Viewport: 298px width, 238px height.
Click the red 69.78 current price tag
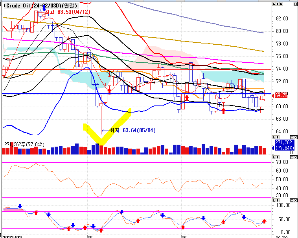(x=281, y=96)
